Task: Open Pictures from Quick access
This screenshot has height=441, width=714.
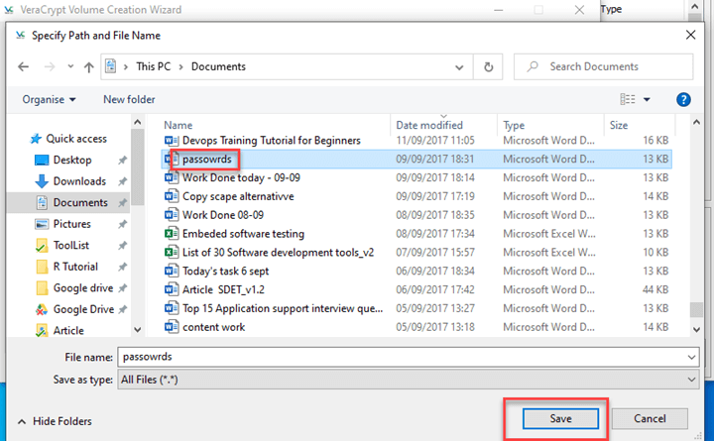Action: (71, 224)
